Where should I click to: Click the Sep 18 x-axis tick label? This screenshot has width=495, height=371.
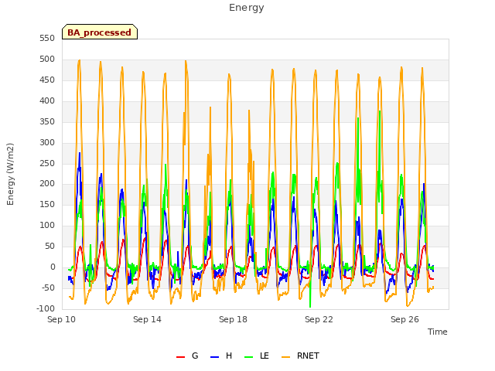click(x=233, y=319)
